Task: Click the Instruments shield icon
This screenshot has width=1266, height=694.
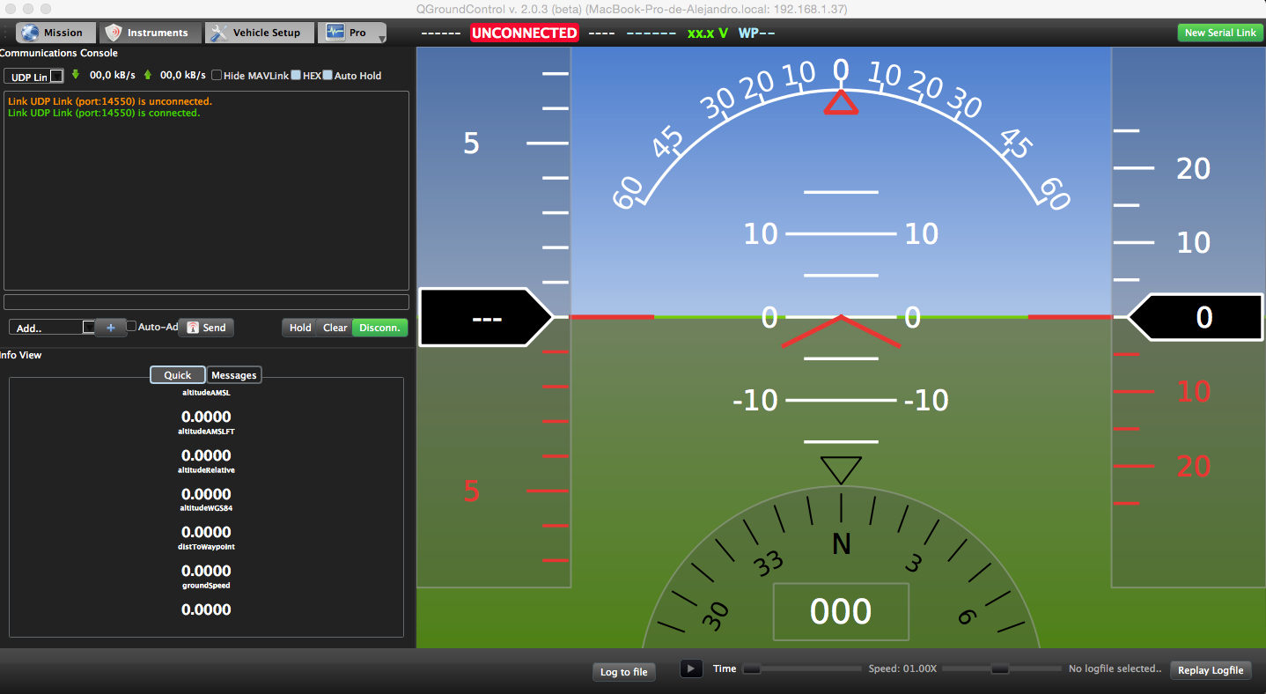Action: (114, 33)
